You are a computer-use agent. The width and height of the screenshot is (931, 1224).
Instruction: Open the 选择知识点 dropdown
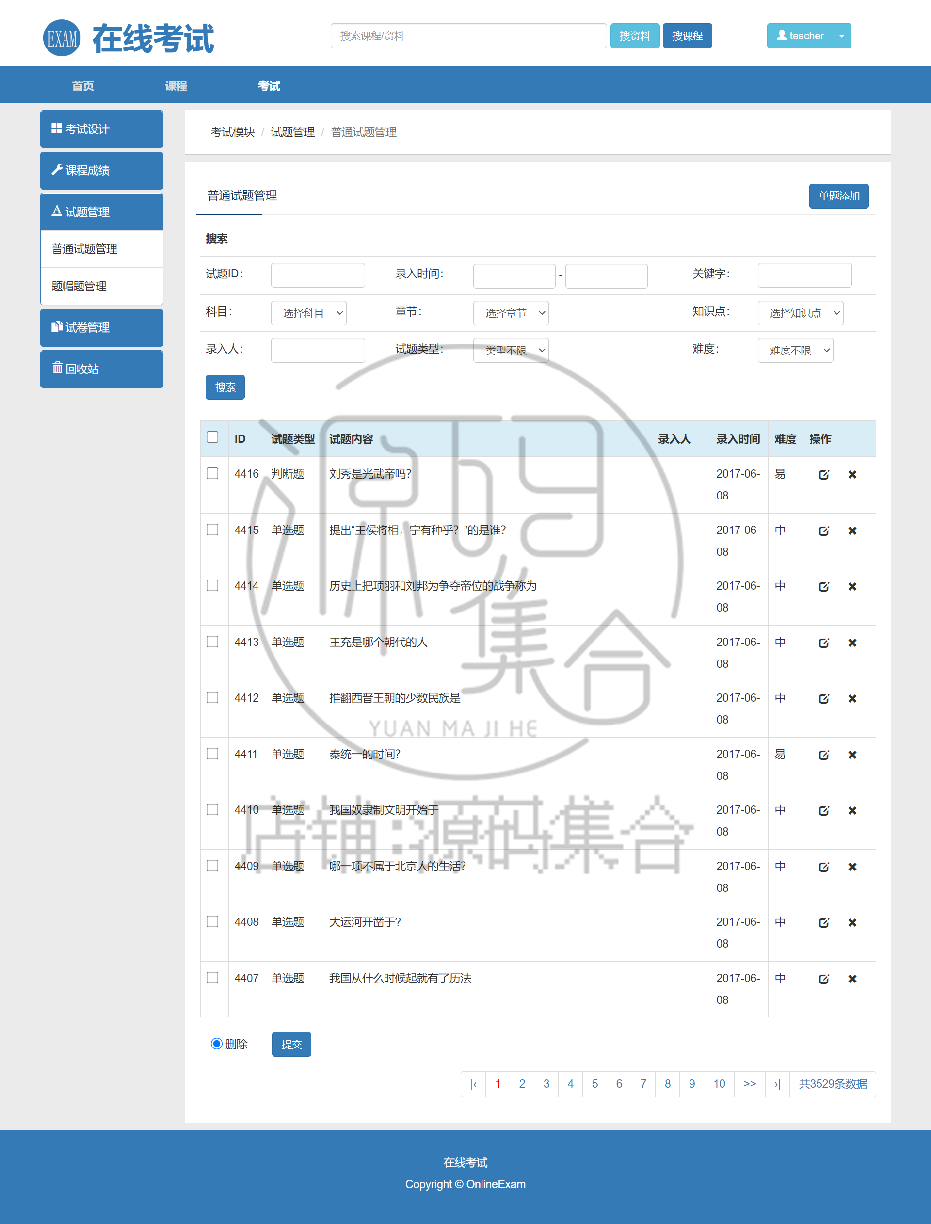(x=801, y=313)
